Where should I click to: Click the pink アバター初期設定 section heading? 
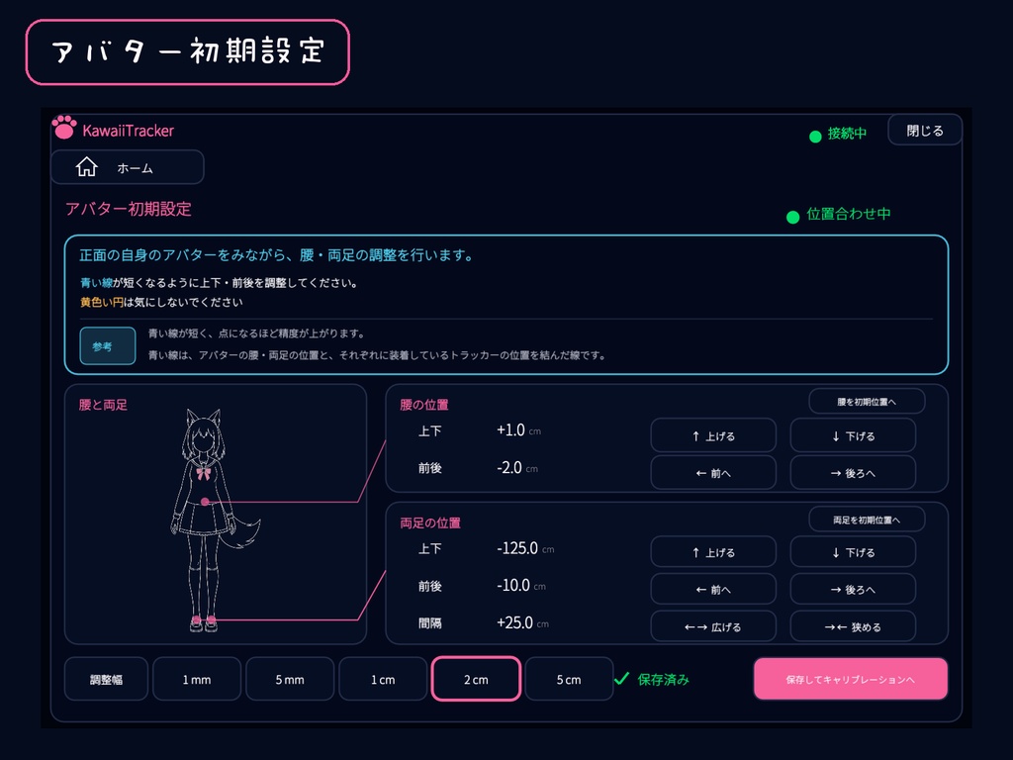129,209
